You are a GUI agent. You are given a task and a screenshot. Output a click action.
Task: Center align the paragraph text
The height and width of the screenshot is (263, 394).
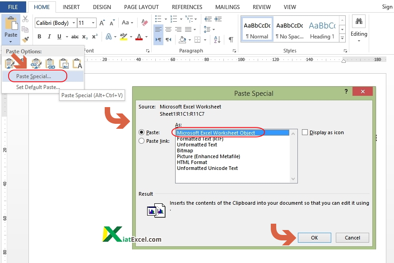[x=168, y=29]
